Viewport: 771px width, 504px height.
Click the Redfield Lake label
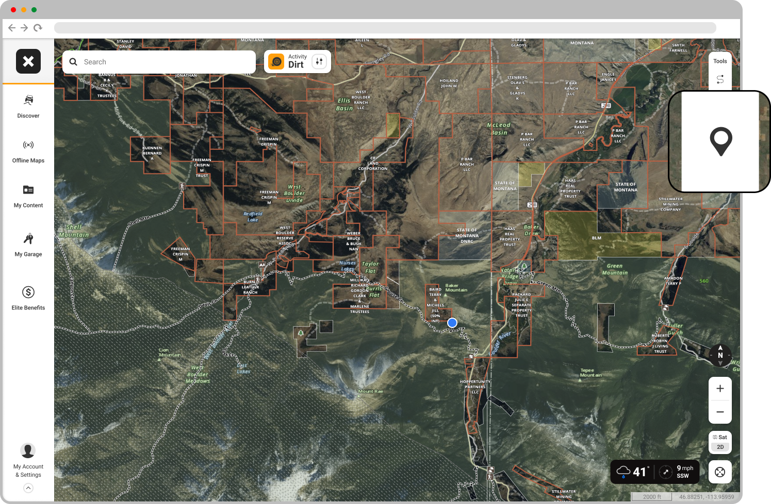253,217
